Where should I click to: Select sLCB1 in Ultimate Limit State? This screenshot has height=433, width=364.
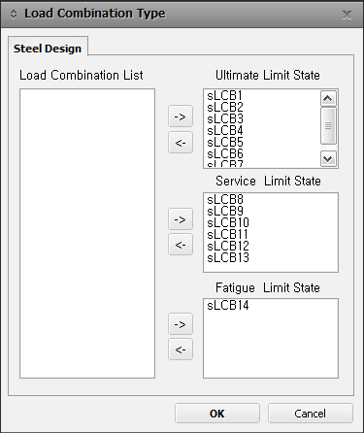point(224,95)
